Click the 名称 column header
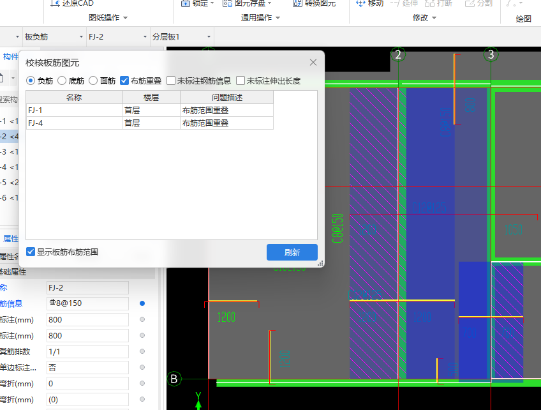This screenshot has width=541, height=410. point(74,98)
